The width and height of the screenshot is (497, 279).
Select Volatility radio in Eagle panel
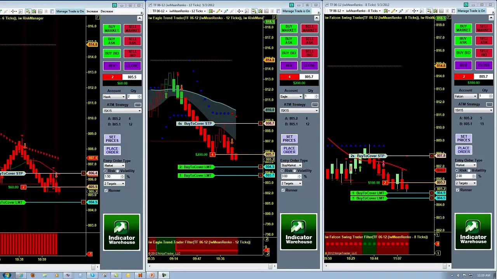pyautogui.click(x=295, y=170)
